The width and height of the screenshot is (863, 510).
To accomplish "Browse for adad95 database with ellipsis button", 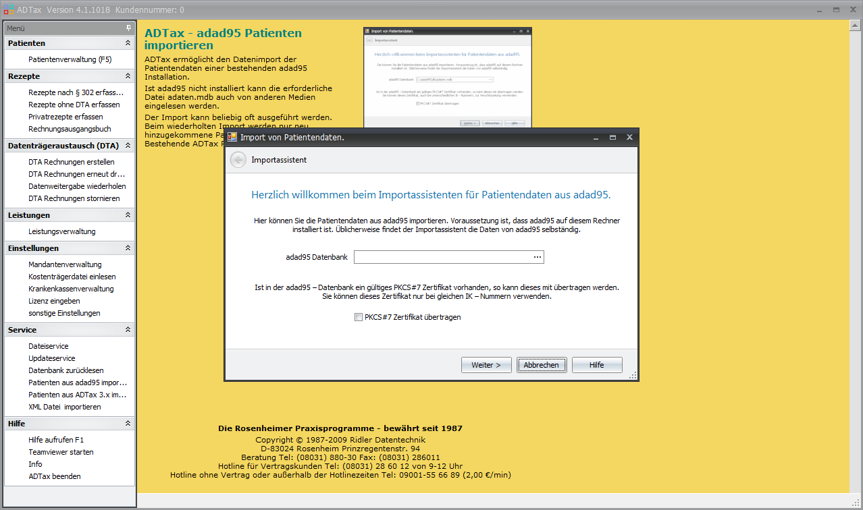I will [538, 257].
